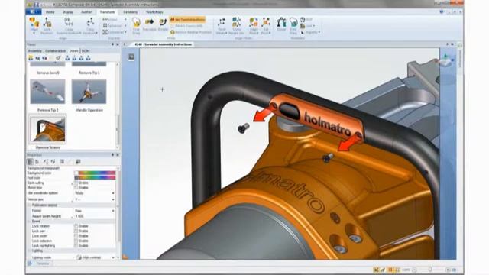Select the Rotate tool in ribbon
This screenshot has width=489, height=275.
(163, 24)
